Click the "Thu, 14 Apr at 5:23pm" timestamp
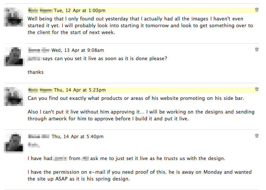The width and height of the screenshot is (266, 190). (x=80, y=90)
